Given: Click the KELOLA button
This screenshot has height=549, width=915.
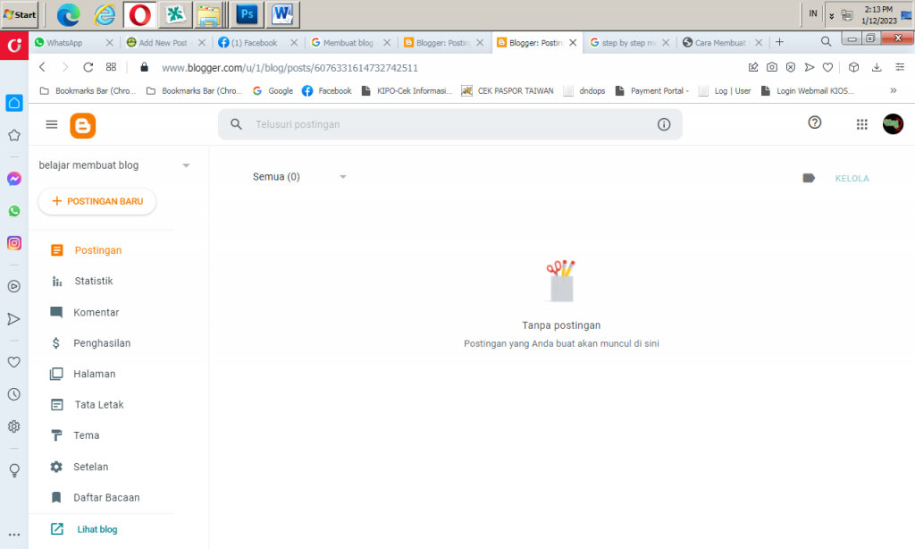Looking at the screenshot, I should tap(852, 179).
